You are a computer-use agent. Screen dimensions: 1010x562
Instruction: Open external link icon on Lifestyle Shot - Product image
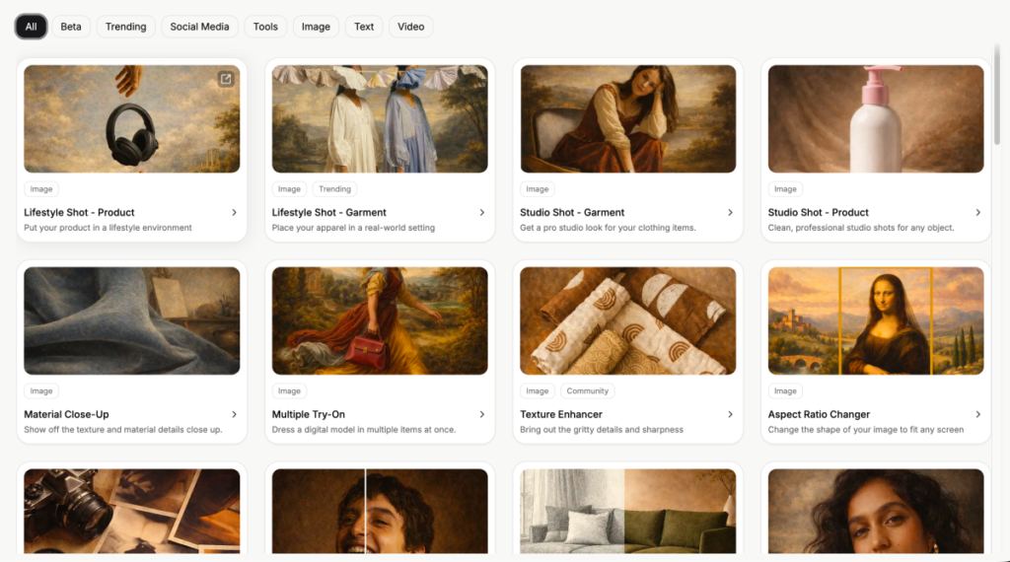click(226, 79)
